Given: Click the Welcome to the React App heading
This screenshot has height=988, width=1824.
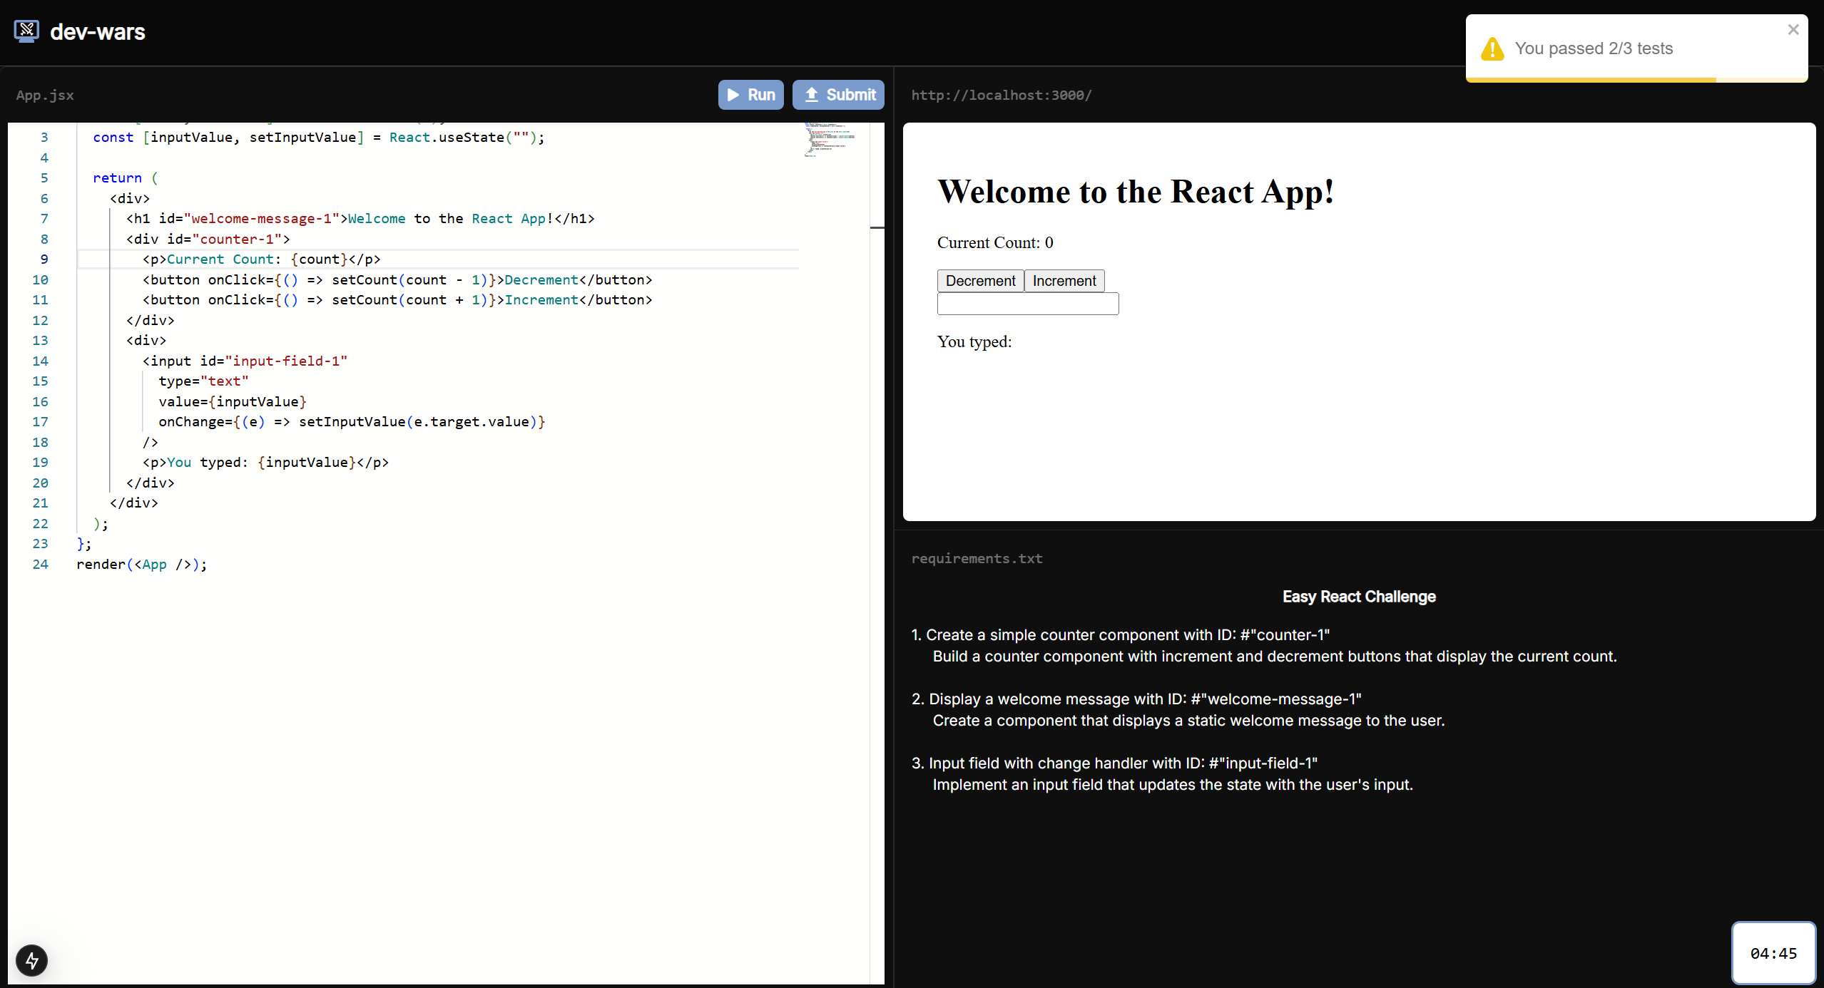Looking at the screenshot, I should pyautogui.click(x=1135, y=192).
